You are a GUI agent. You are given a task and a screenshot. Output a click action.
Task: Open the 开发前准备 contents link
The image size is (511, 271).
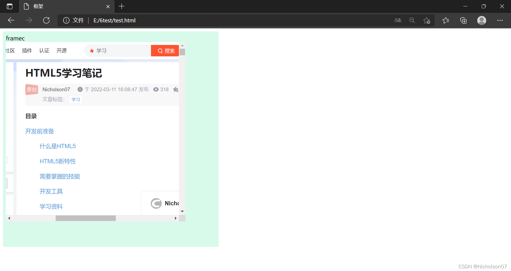point(40,131)
